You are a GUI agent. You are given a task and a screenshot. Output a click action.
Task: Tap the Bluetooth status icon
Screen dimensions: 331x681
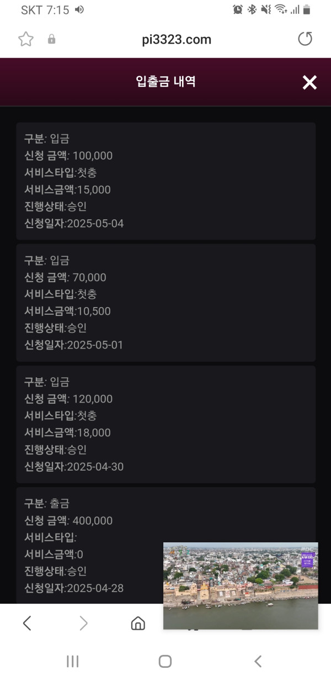(252, 9)
